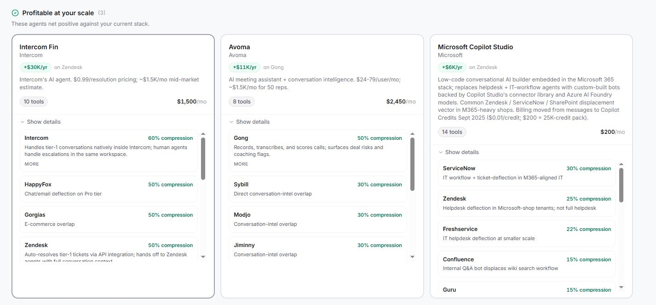Click the Intercom Fin card title
The image size is (656, 305).
click(x=39, y=47)
